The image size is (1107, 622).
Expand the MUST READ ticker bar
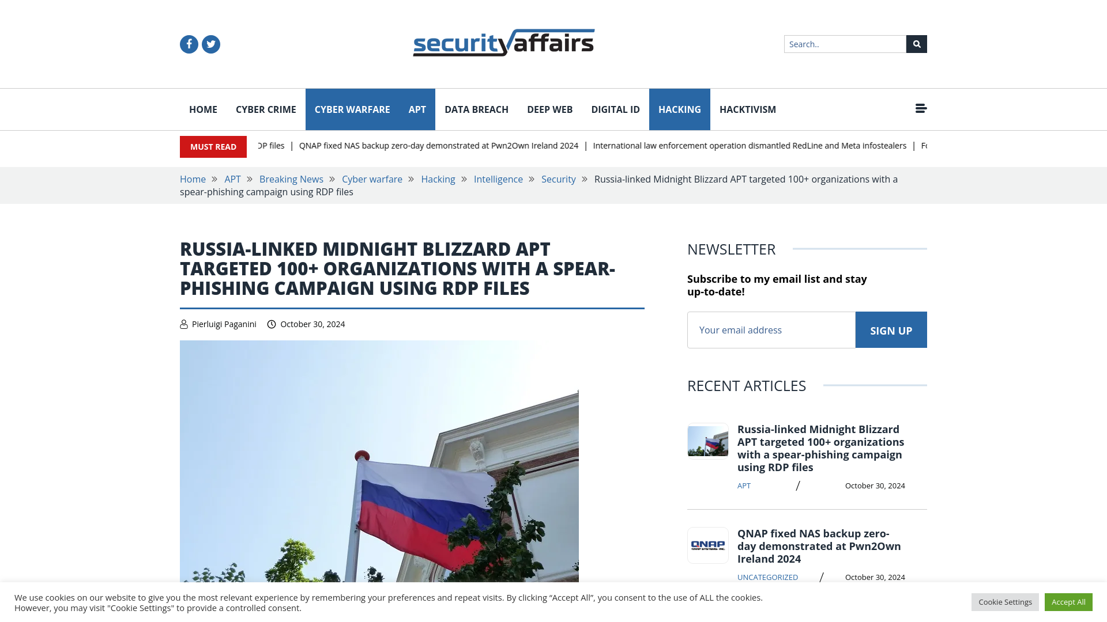(x=213, y=147)
